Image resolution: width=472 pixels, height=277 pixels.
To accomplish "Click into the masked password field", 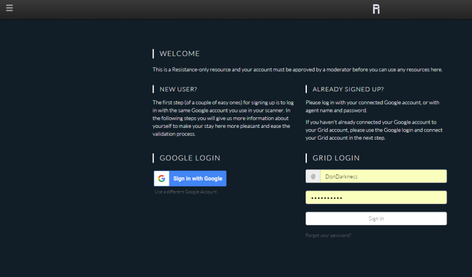I will click(x=383, y=197).
